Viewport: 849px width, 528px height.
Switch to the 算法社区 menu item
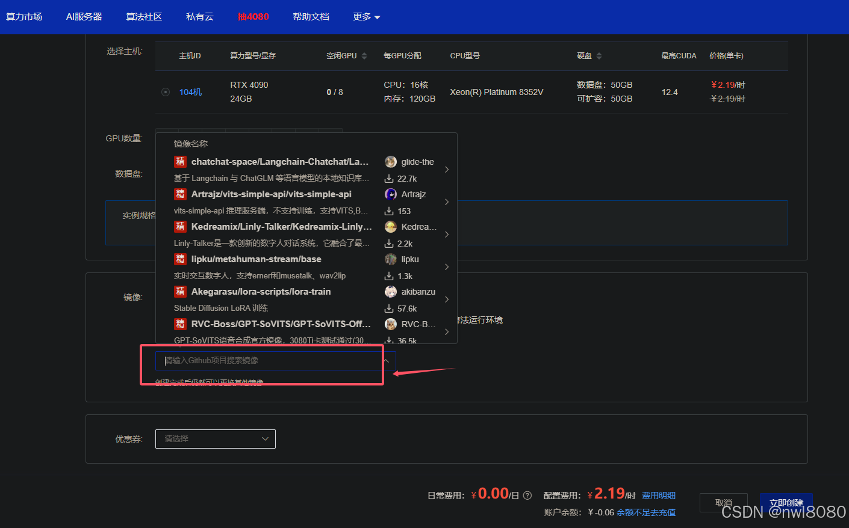(x=144, y=17)
